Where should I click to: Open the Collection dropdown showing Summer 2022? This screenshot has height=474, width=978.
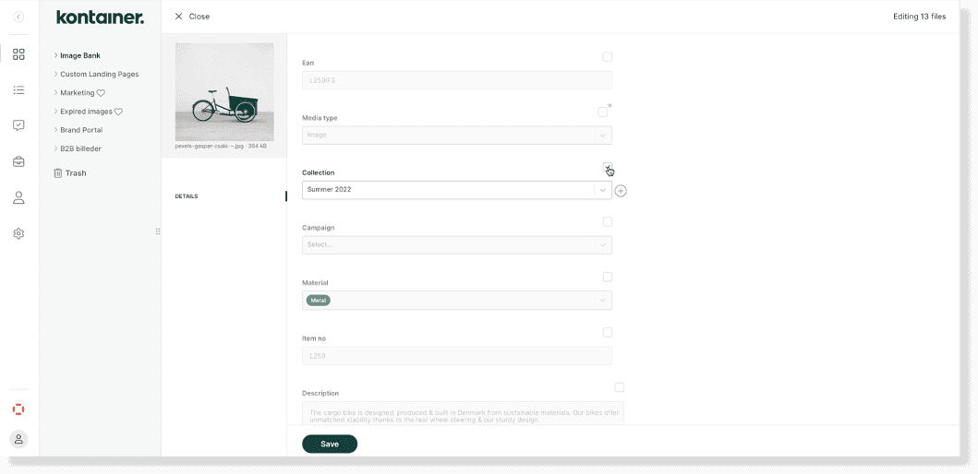tap(456, 190)
